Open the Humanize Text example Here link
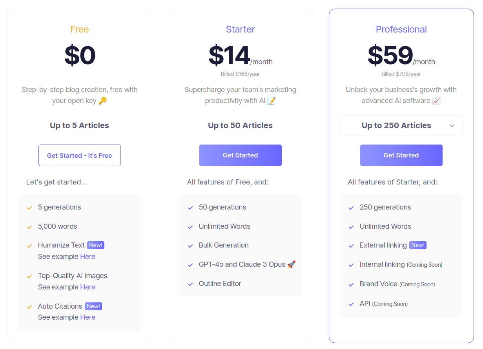 point(87,257)
